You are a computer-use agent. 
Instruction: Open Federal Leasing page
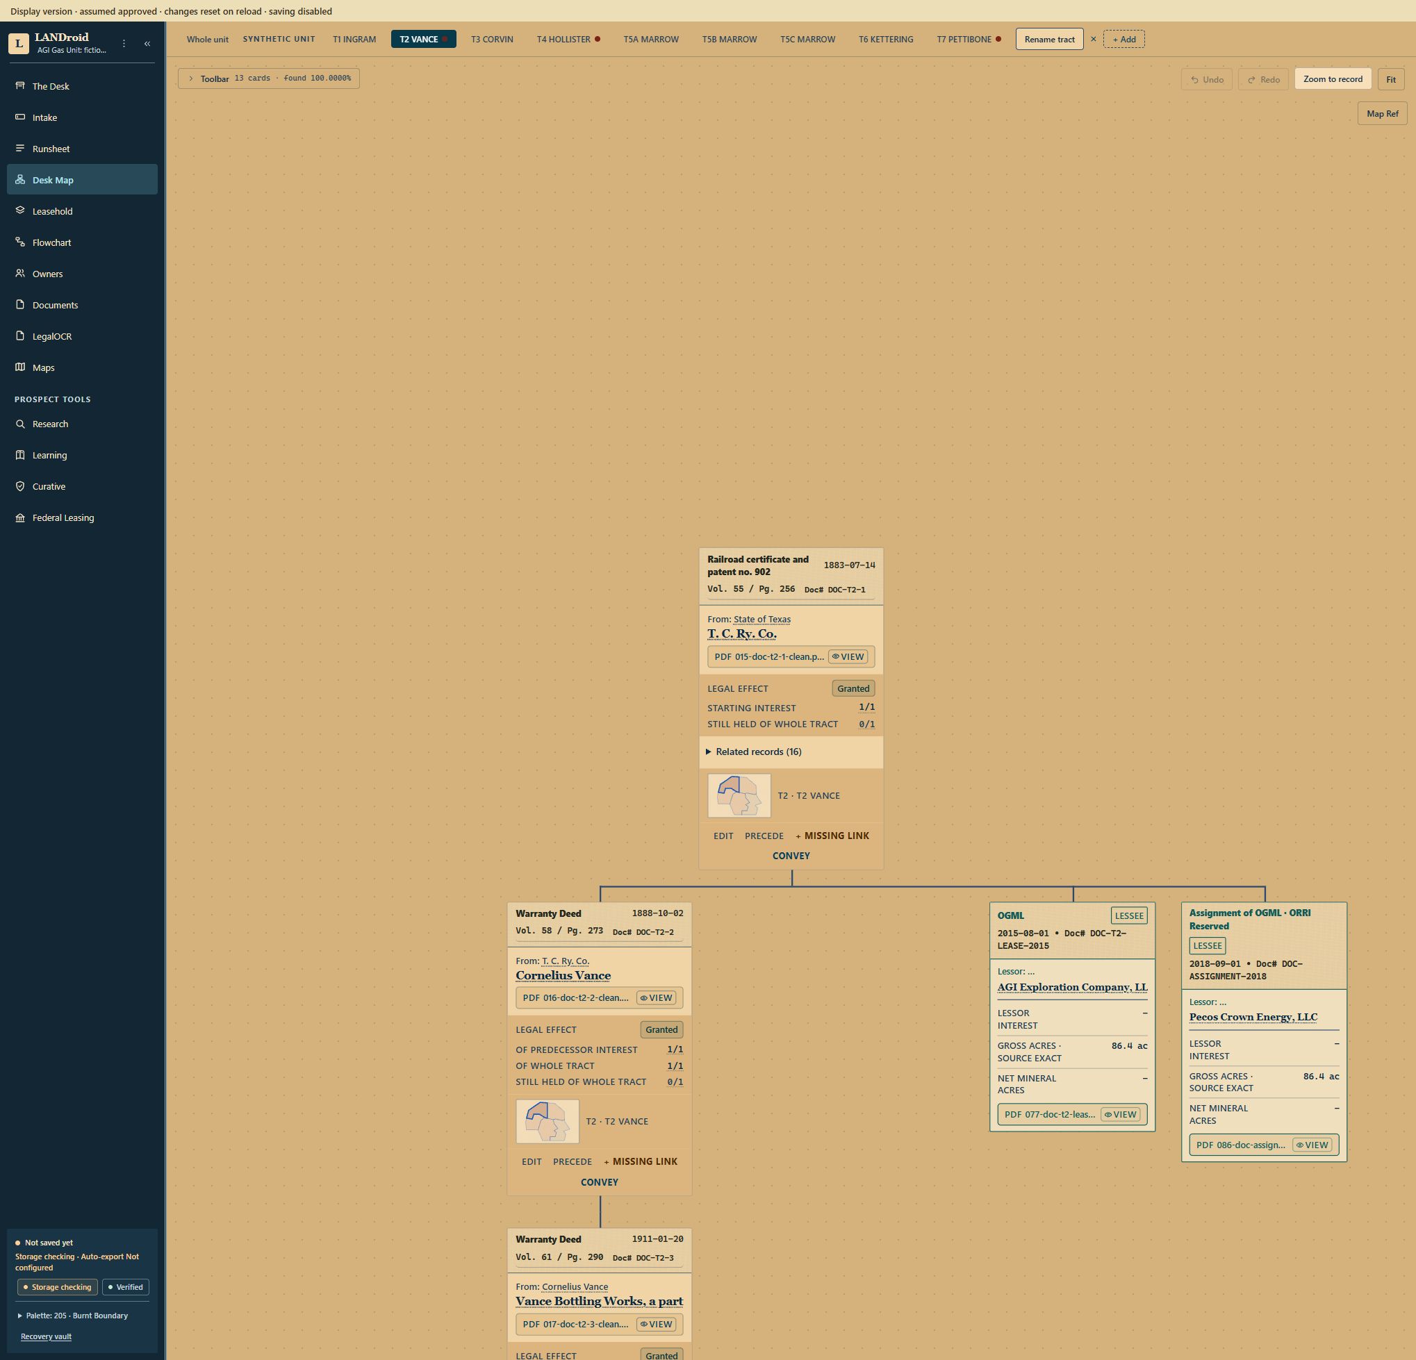[x=81, y=518]
